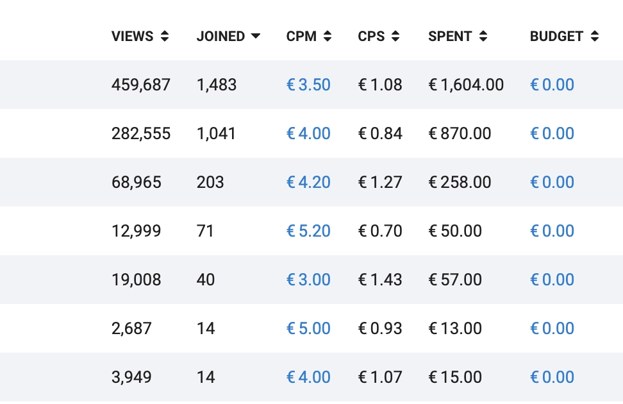
Task: Click the BUDGET column header label
Action: point(556,37)
